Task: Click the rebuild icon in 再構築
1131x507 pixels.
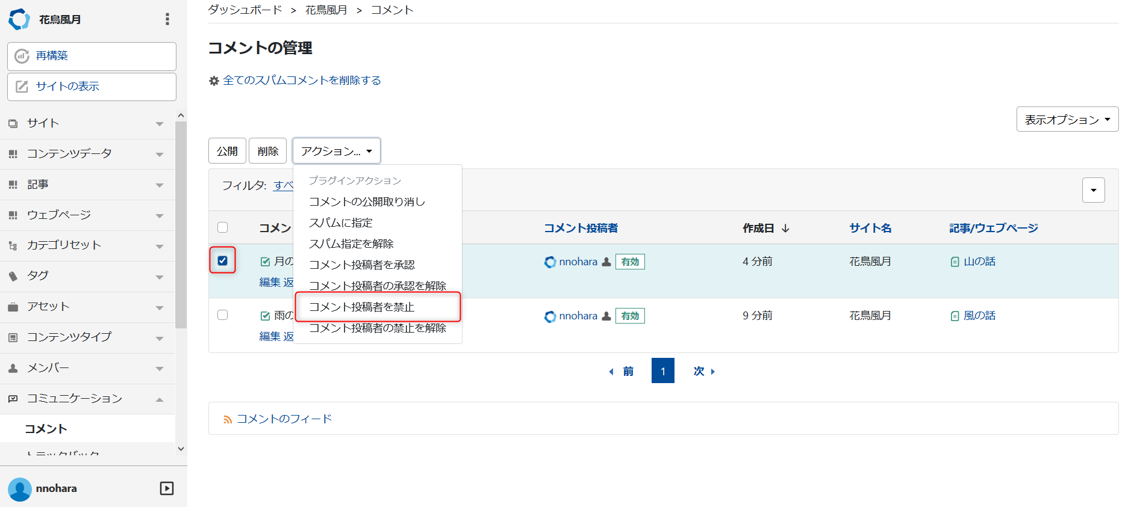Action: tap(22, 56)
